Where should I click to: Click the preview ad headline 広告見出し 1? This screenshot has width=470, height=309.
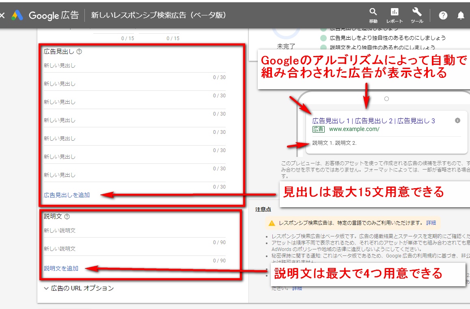331,121
